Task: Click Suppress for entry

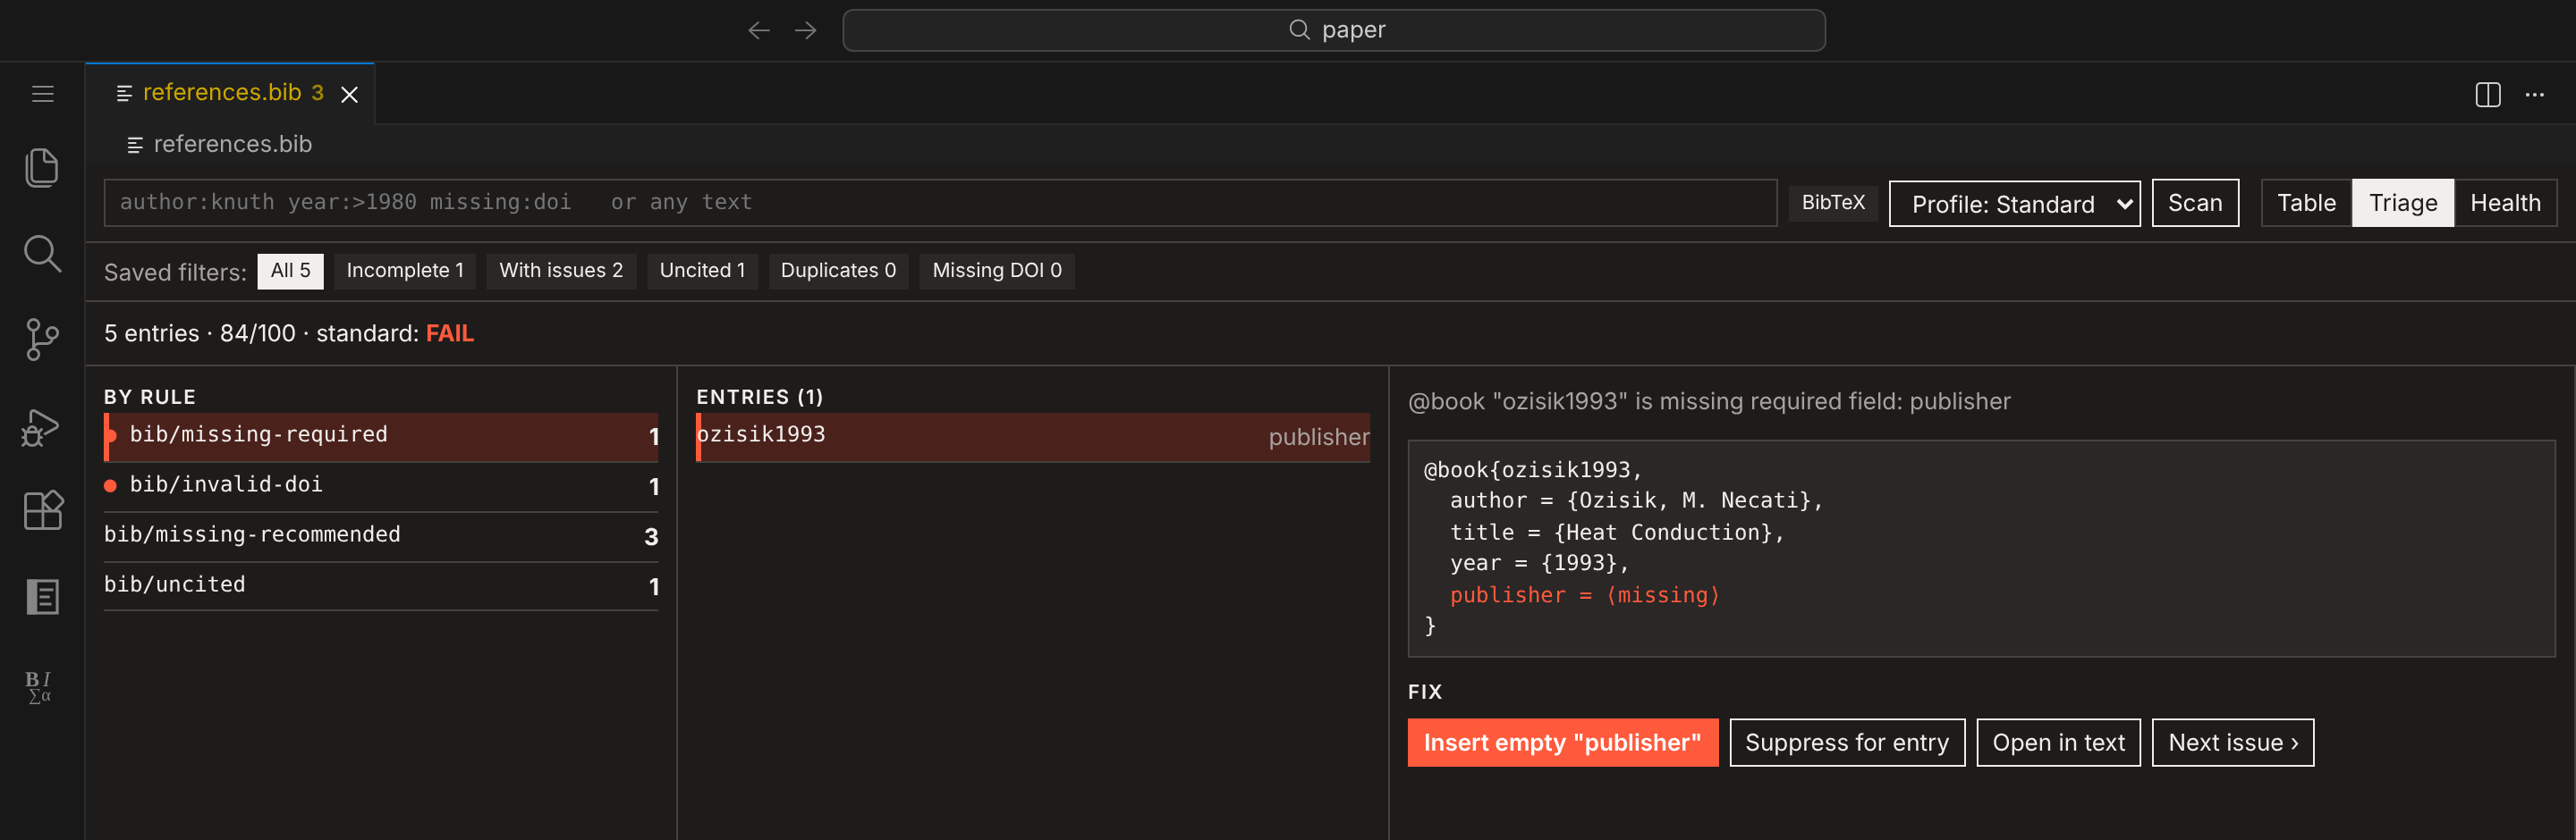Action: 1846,742
